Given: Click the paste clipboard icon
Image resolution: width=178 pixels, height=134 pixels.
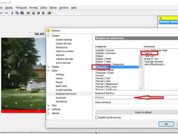Looking at the screenshot, I should [x=22, y=13].
